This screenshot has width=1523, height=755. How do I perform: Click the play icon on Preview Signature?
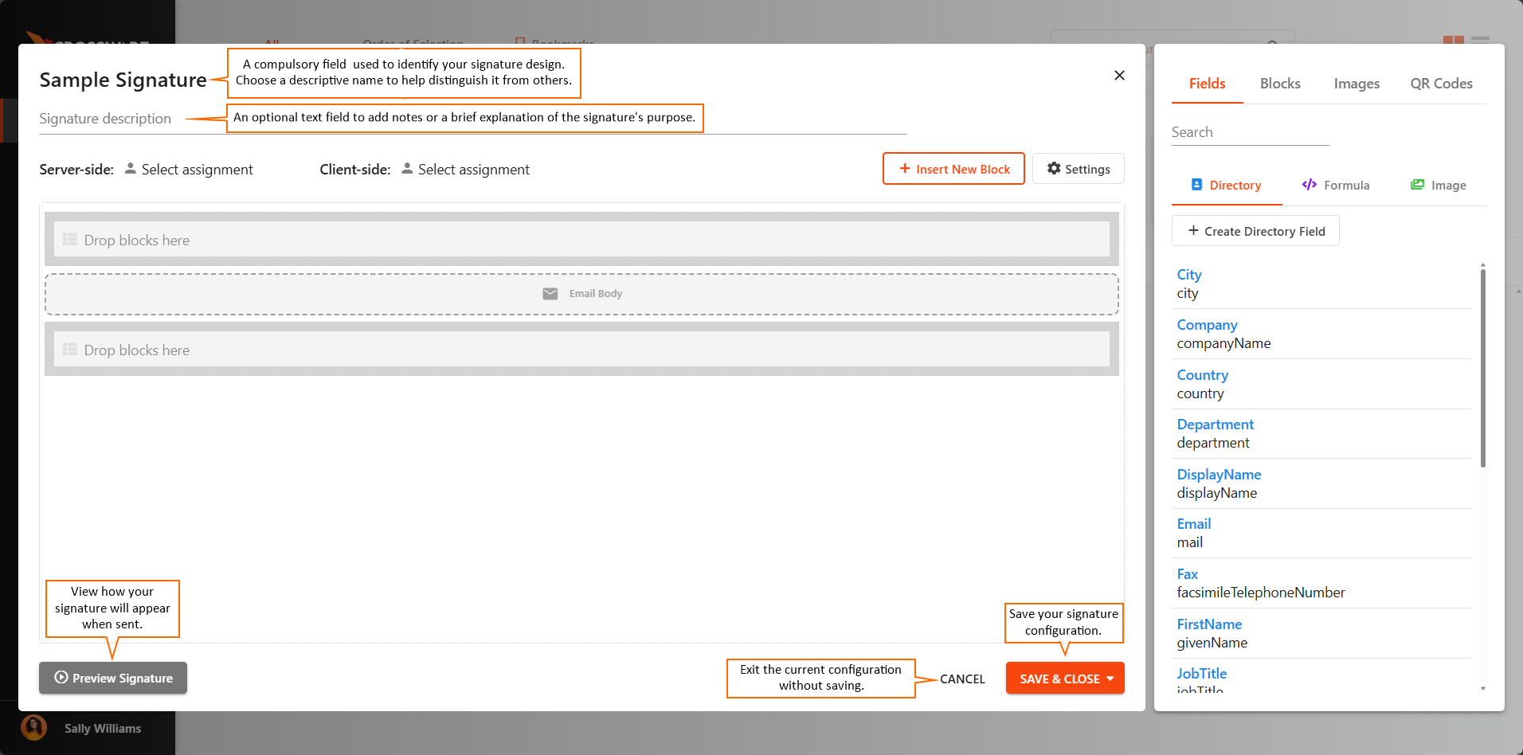coord(60,678)
